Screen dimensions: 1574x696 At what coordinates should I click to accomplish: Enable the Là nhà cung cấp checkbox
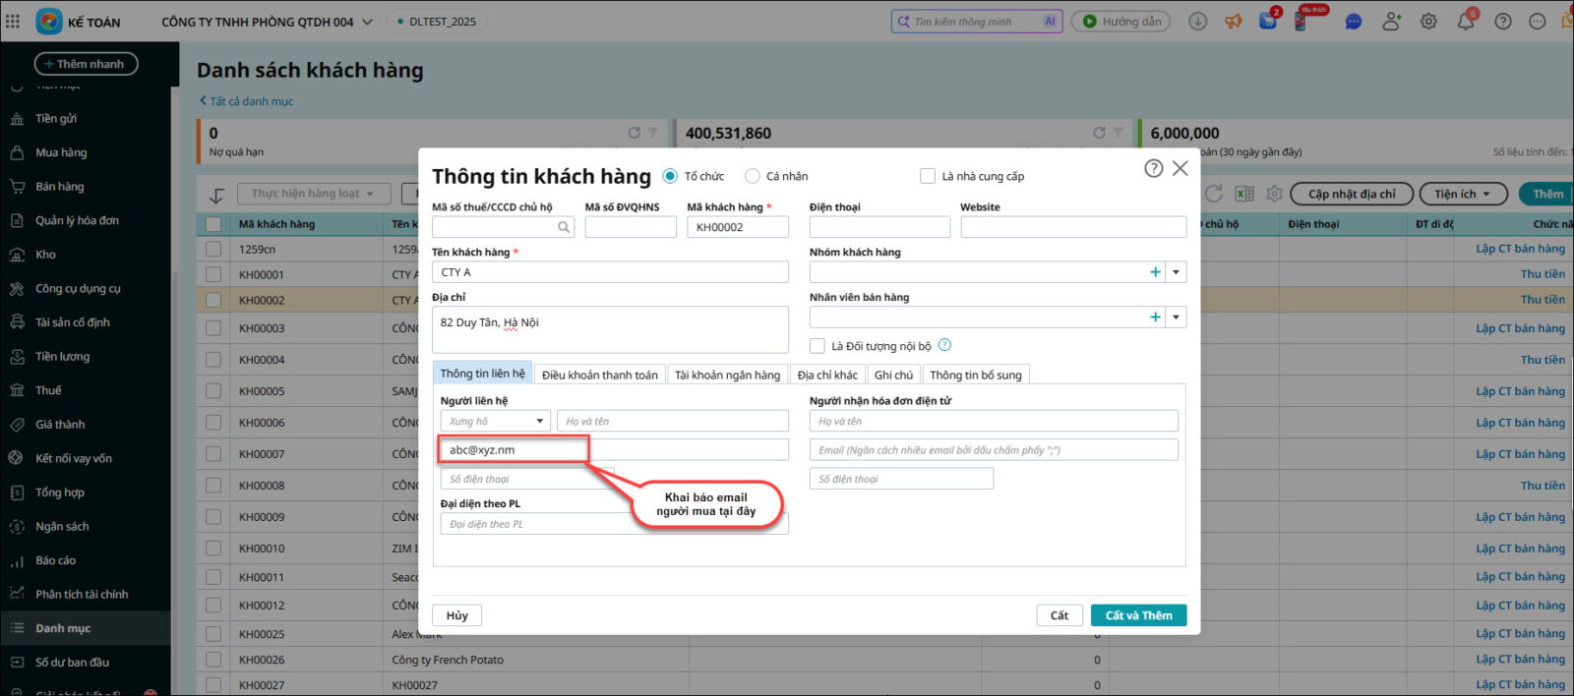(927, 176)
